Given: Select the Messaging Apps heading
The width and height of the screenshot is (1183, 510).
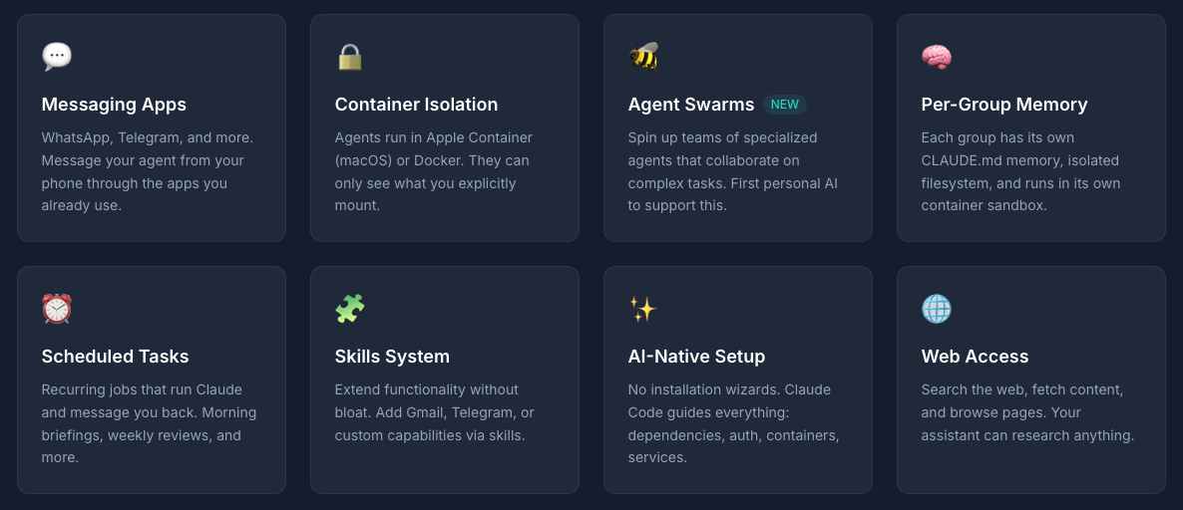Looking at the screenshot, I should click(114, 105).
